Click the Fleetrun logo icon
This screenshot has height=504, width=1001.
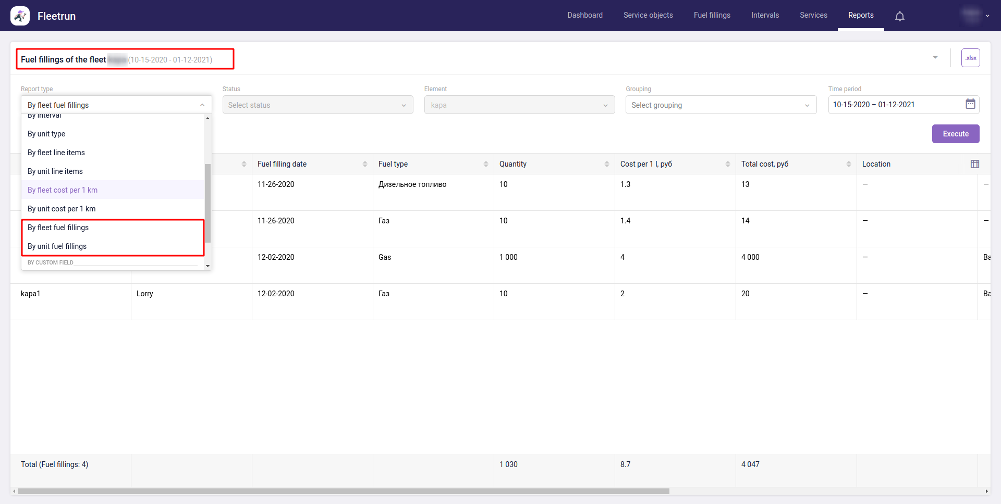click(x=20, y=16)
